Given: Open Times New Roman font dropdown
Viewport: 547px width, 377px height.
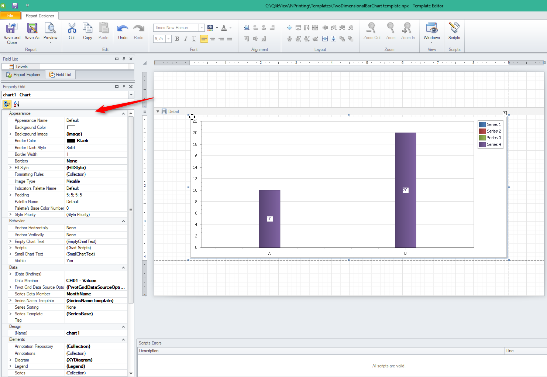Looking at the screenshot, I should [x=202, y=28].
